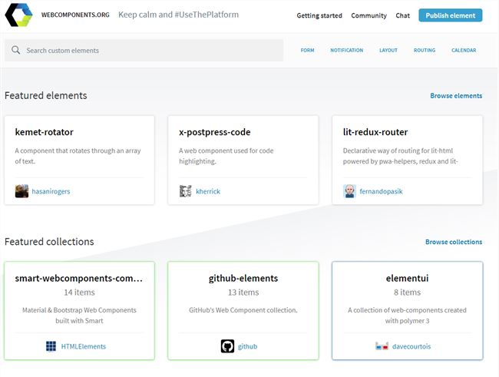Image resolution: width=499 pixels, height=377 pixels.
Task: Click the '8 items' count text
Action: 407,293
